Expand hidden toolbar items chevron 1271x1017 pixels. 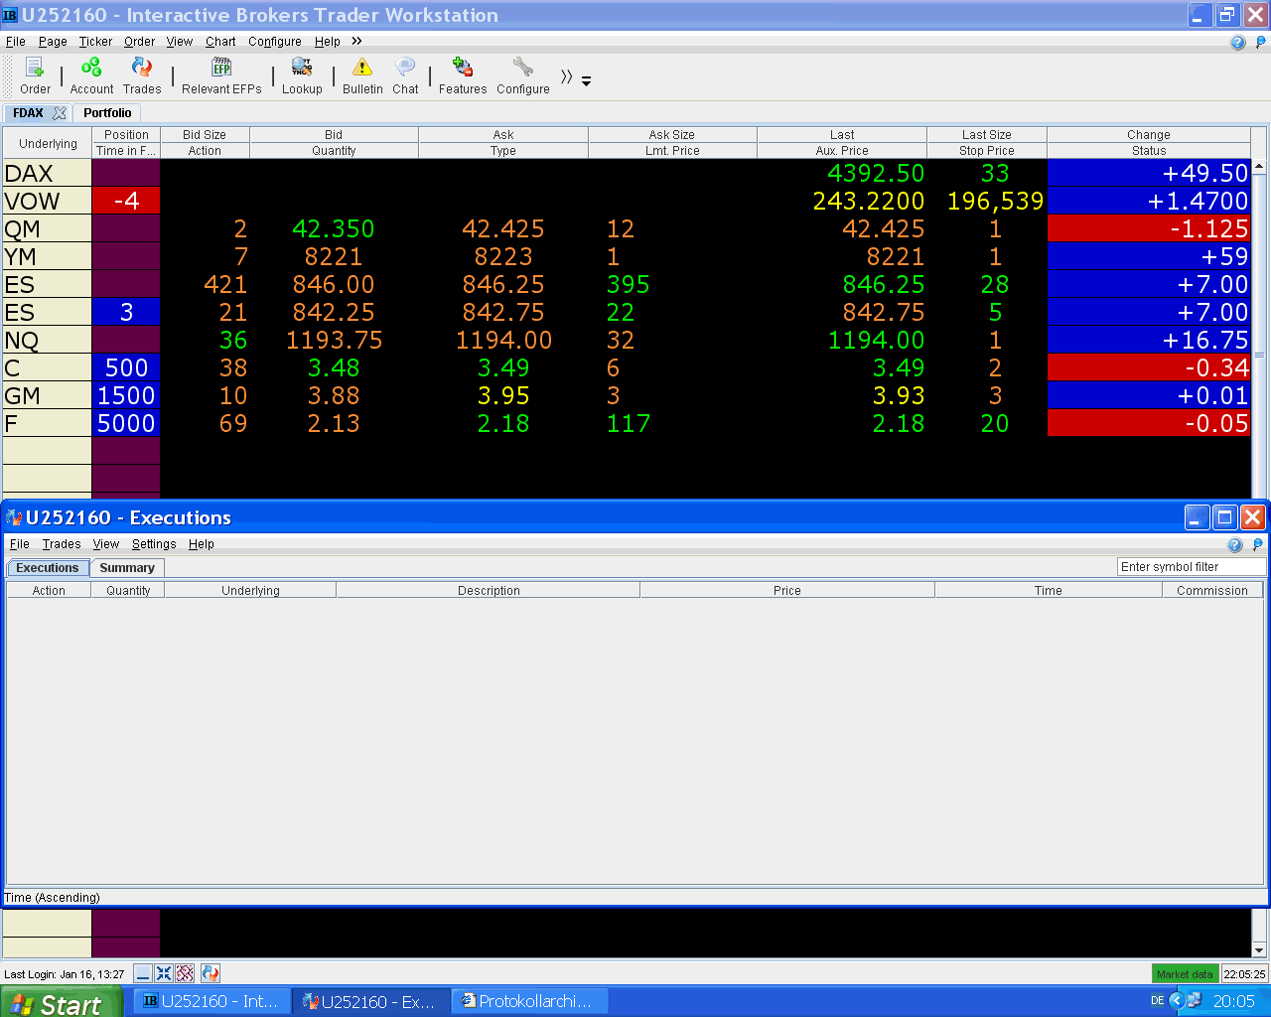point(566,76)
